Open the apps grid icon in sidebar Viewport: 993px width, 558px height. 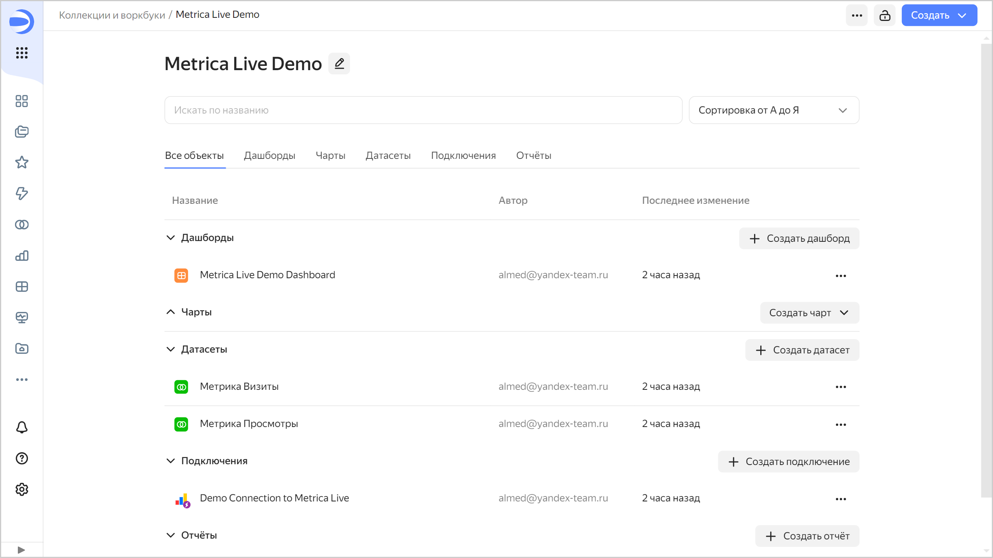[22, 53]
